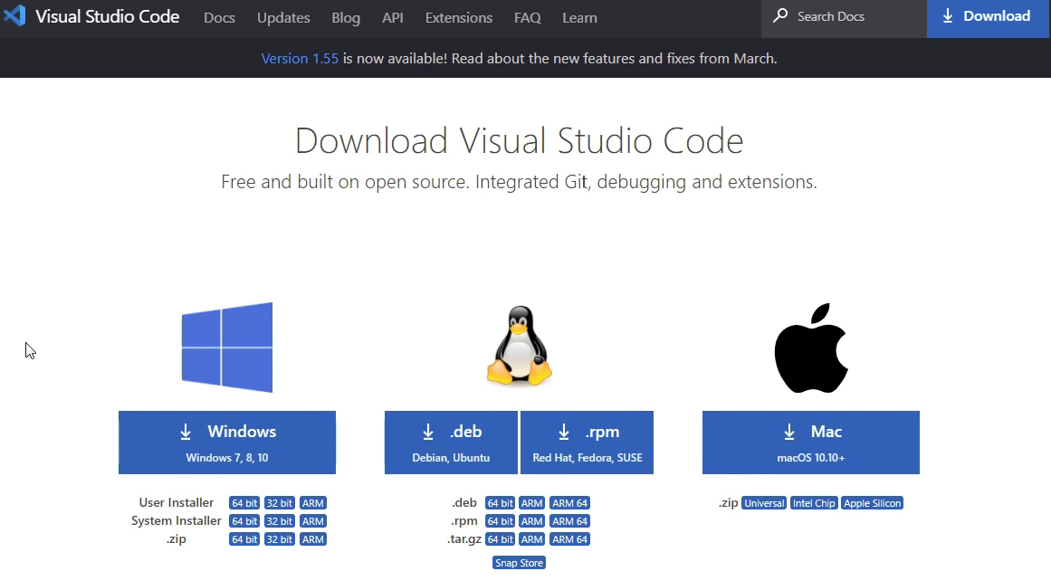The image size is (1051, 581).
Task: Download Windows .zip 32 bit
Action: (280, 538)
